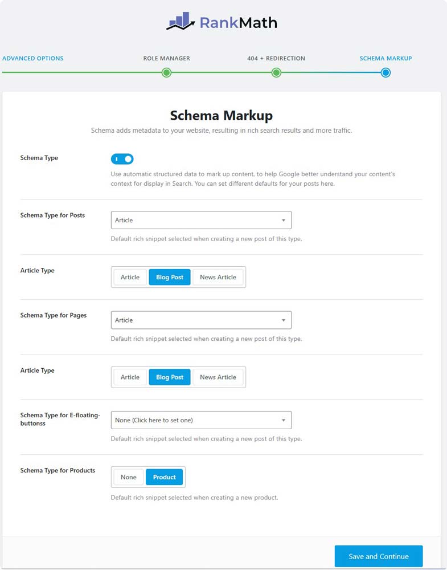Click the Schema Markup step circle
Viewport: 447px width, 570px height.
(x=385, y=72)
